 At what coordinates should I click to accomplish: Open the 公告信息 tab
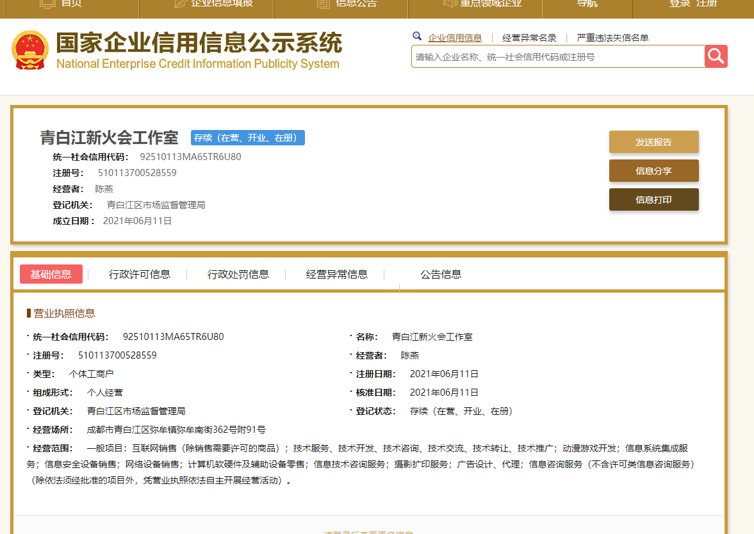(441, 275)
